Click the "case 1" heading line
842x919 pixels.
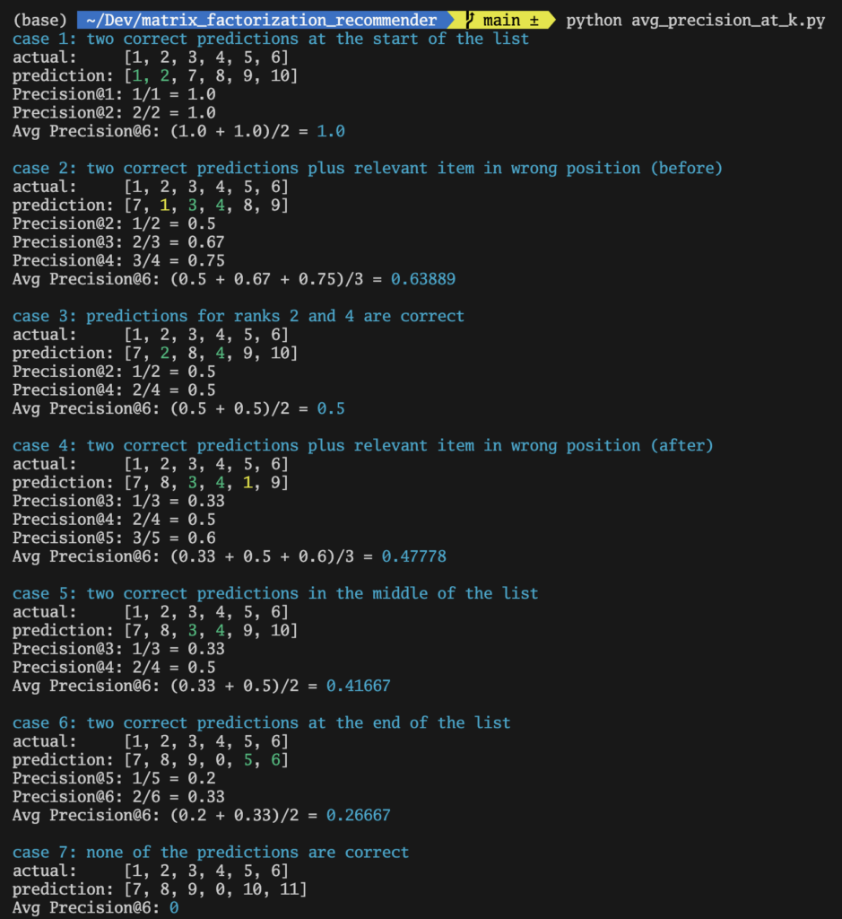(x=270, y=39)
